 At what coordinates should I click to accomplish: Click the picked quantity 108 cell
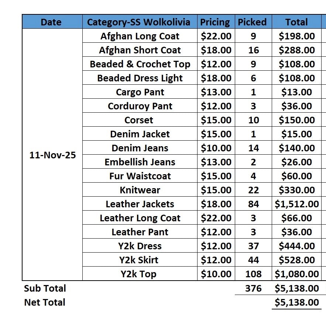click(253, 274)
